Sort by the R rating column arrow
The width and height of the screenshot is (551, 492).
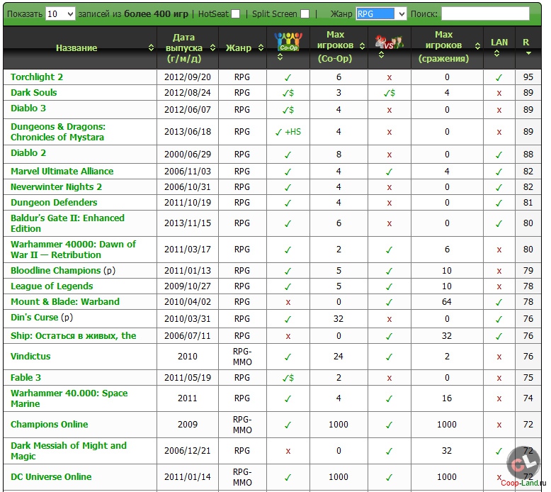(528, 53)
